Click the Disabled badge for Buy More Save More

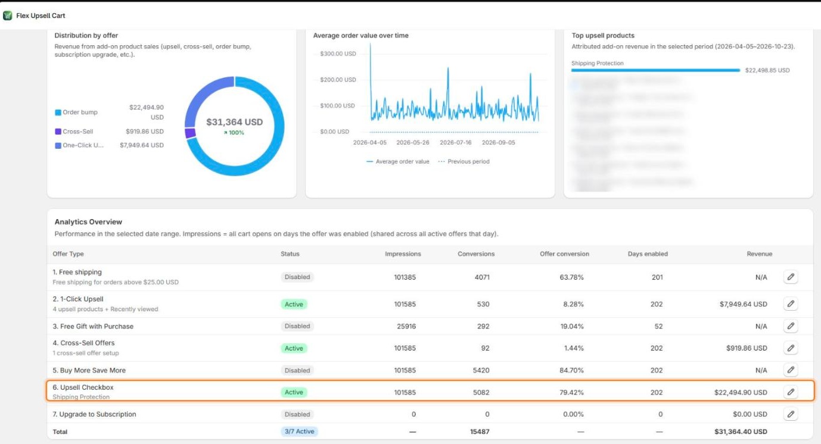(x=297, y=370)
